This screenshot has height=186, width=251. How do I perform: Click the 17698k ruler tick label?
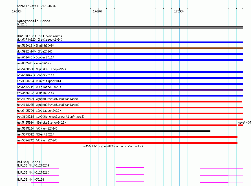coord(179,11)
